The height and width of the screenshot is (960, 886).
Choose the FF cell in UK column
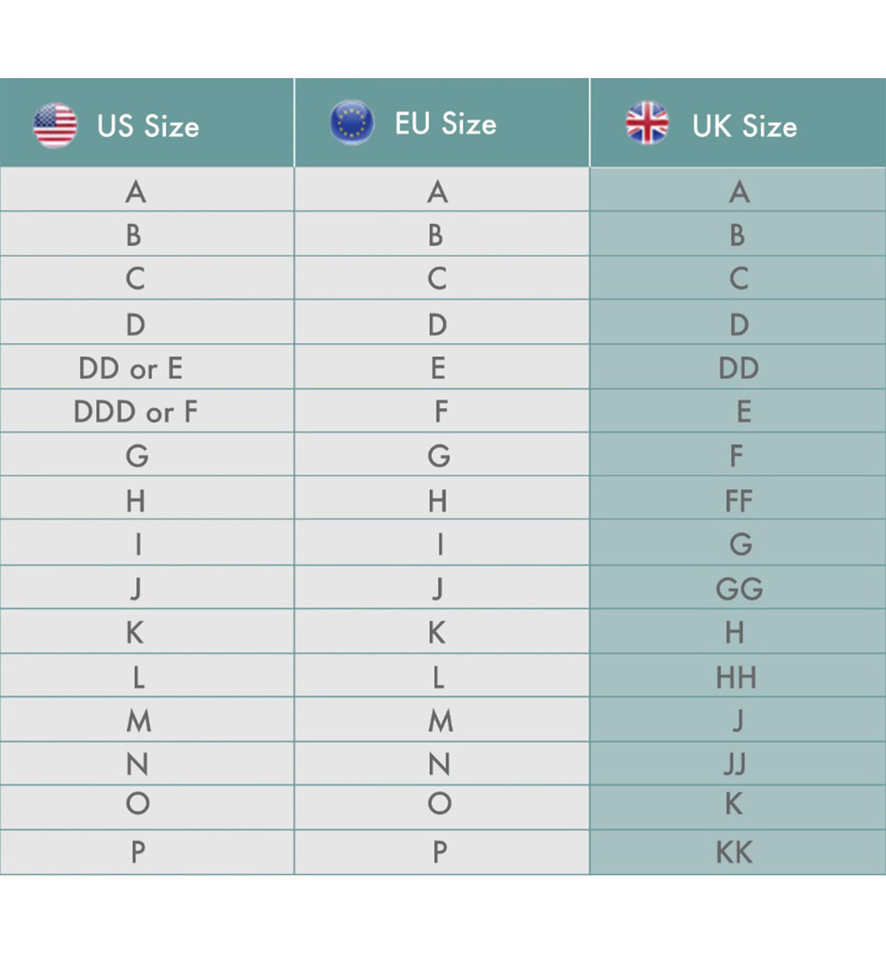click(x=738, y=501)
